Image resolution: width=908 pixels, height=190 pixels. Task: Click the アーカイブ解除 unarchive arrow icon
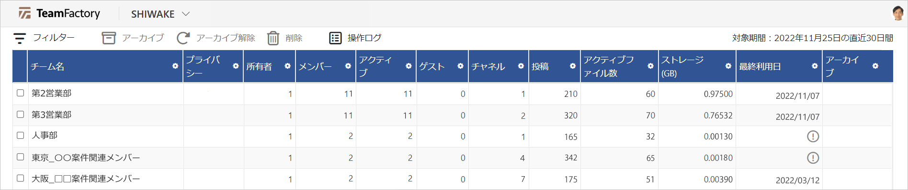183,38
